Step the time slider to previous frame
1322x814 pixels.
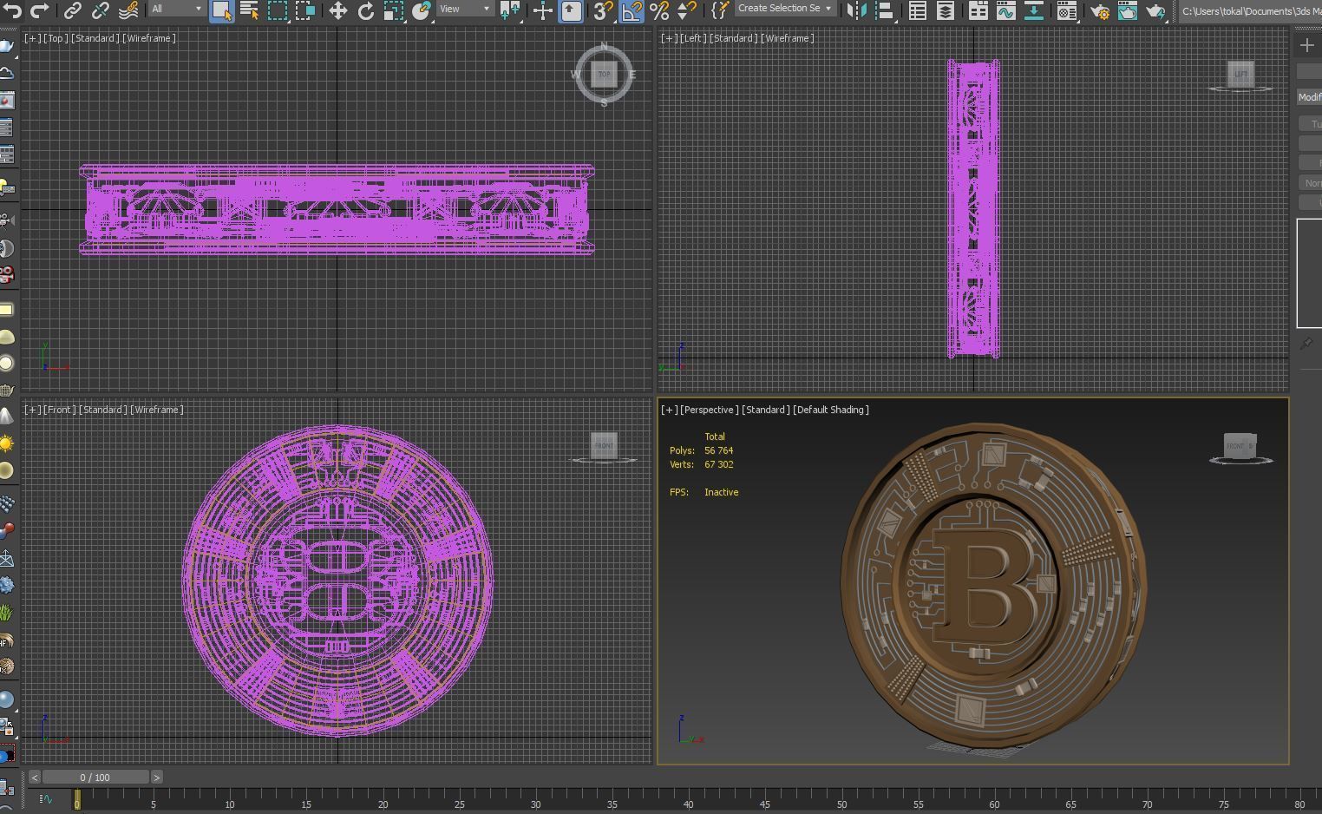(34, 778)
